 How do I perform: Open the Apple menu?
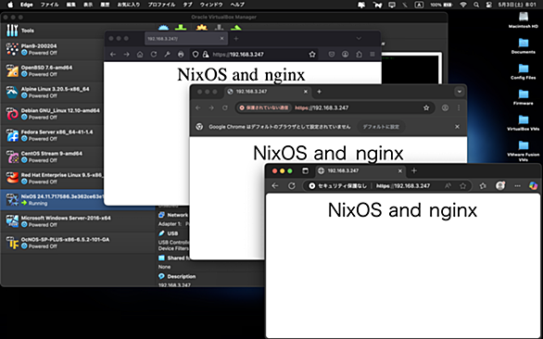pyautogui.click(x=10, y=5)
